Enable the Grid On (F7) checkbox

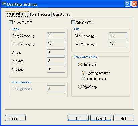tap(73, 23)
